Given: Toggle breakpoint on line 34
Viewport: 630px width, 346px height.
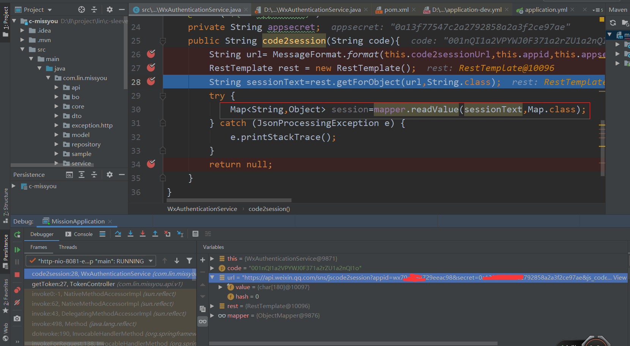Looking at the screenshot, I should [x=151, y=164].
